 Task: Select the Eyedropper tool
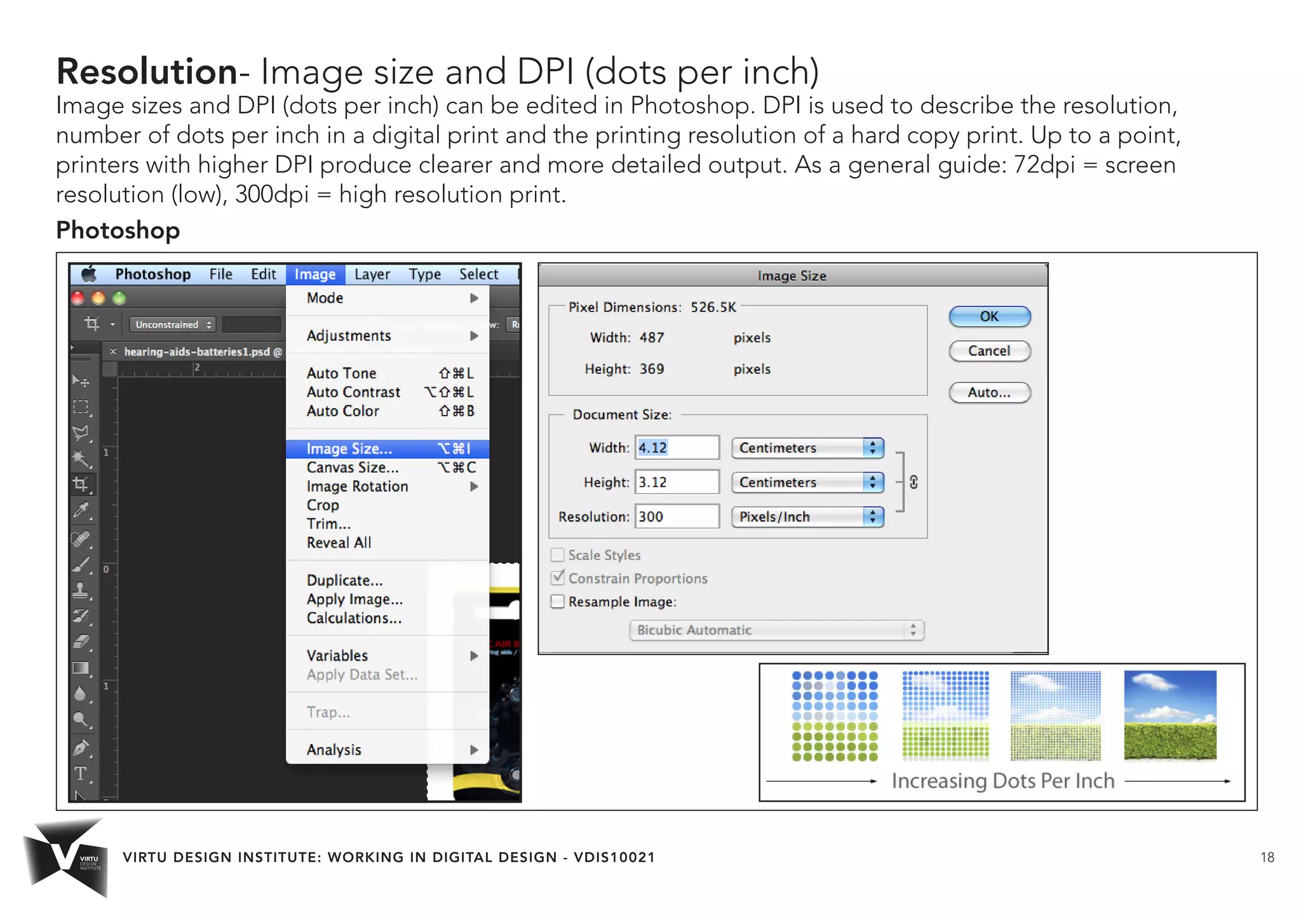pos(81,510)
